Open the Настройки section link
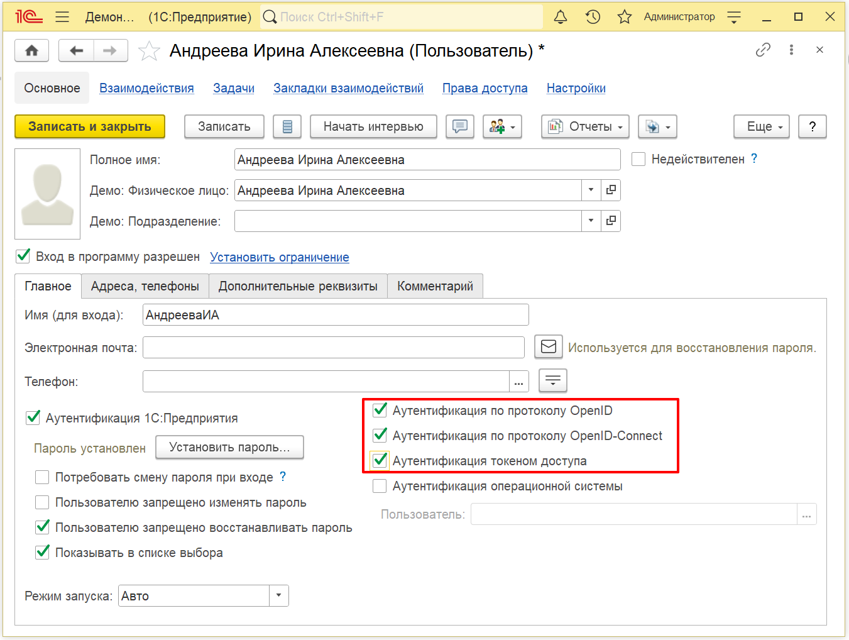This screenshot has height=640, width=849. point(576,88)
